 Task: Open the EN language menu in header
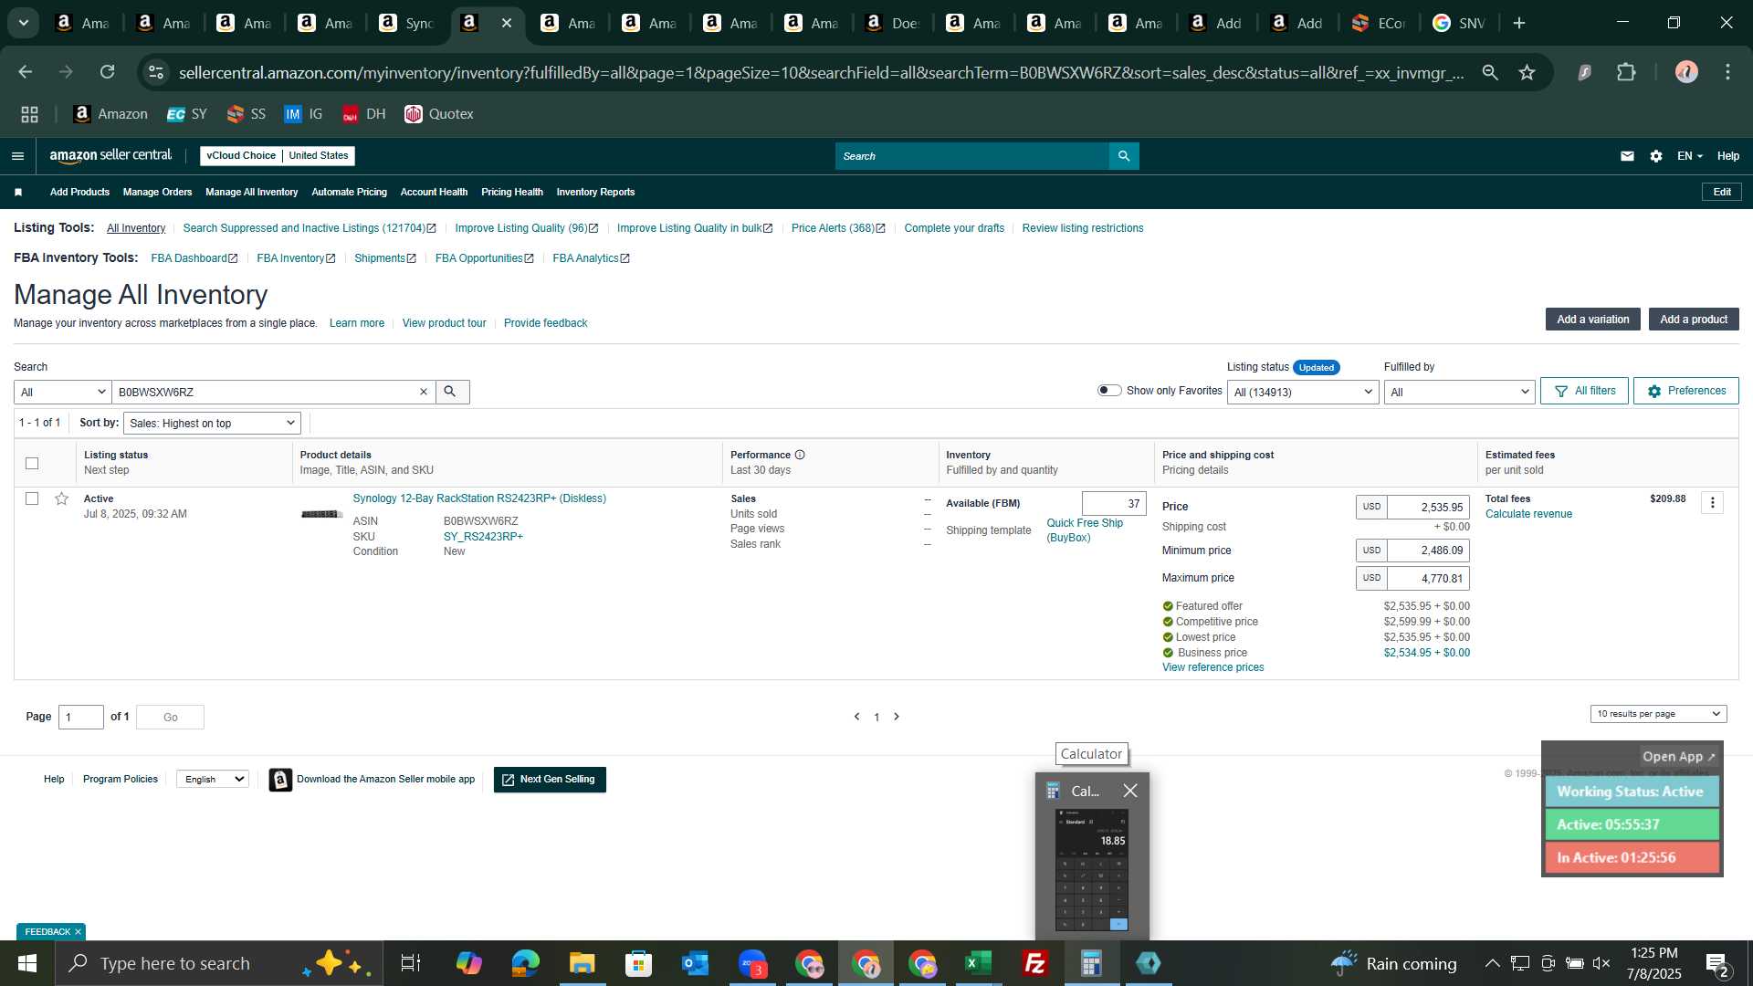tap(1689, 156)
